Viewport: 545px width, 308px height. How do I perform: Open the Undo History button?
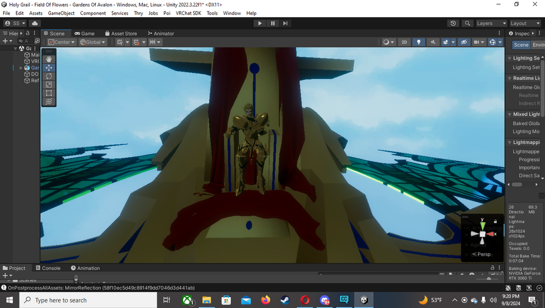[x=453, y=23]
